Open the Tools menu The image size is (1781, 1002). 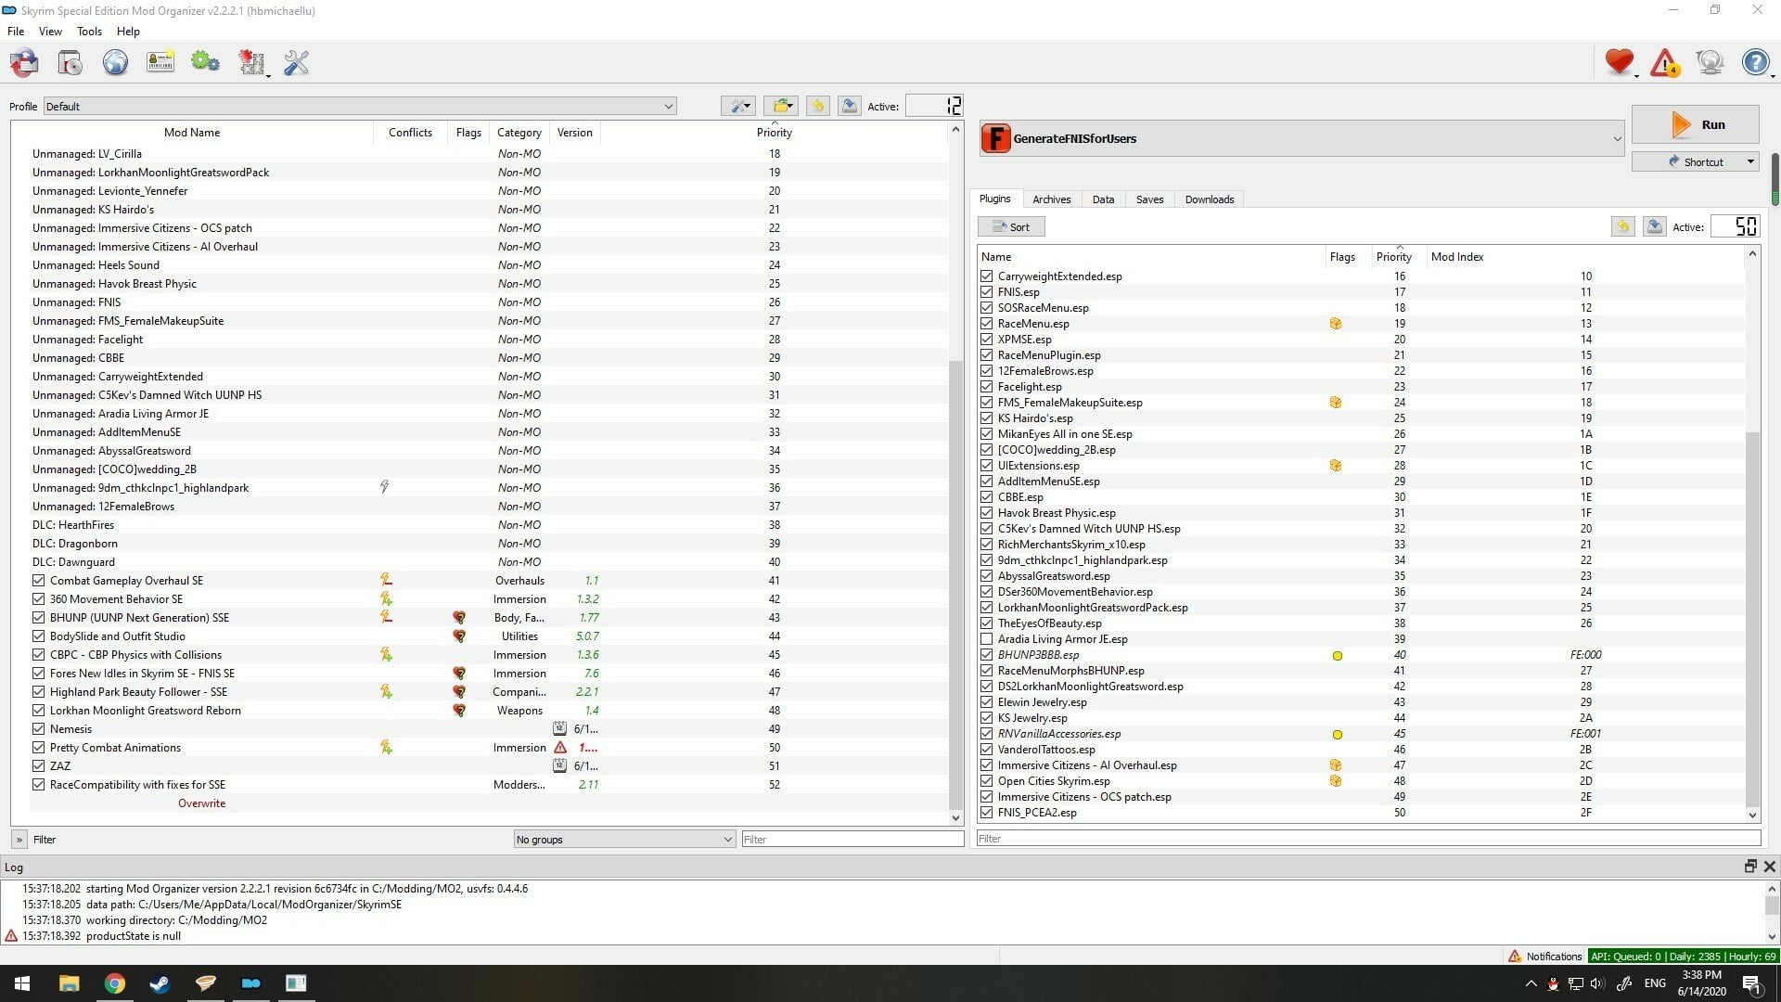[89, 31]
